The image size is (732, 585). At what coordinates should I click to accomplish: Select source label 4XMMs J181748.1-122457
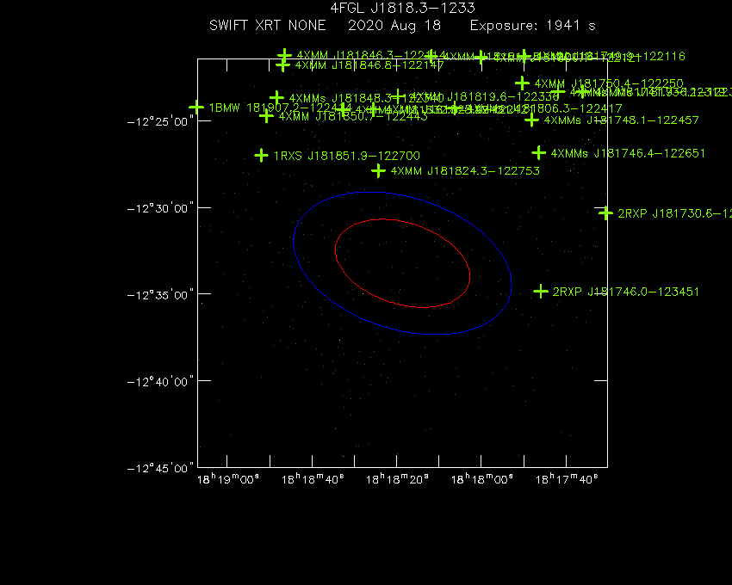coord(622,120)
